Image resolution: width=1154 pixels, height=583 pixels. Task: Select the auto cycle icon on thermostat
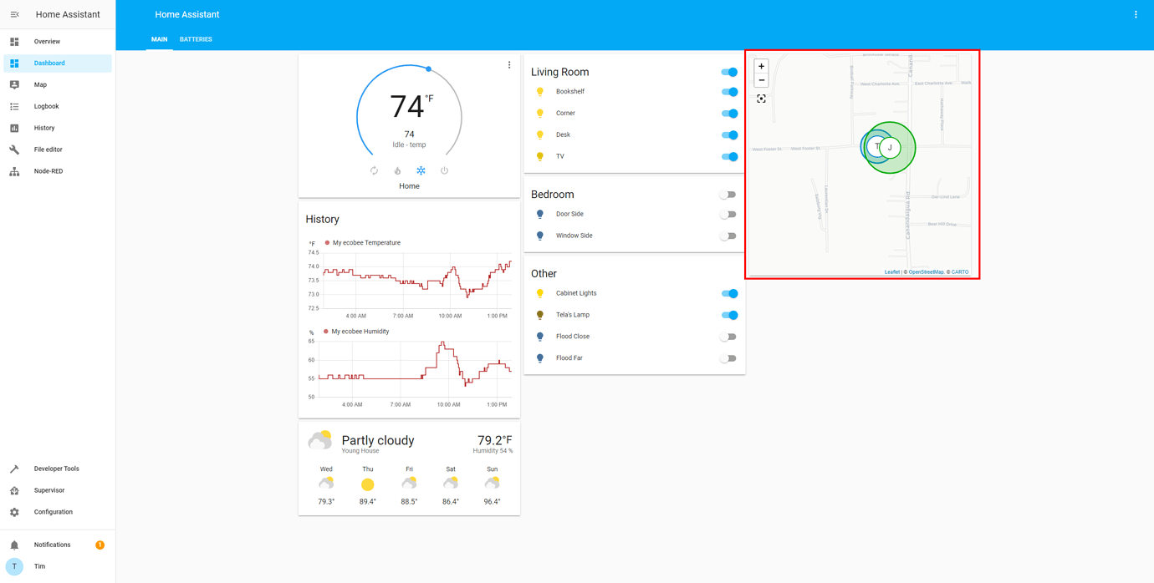tap(373, 170)
